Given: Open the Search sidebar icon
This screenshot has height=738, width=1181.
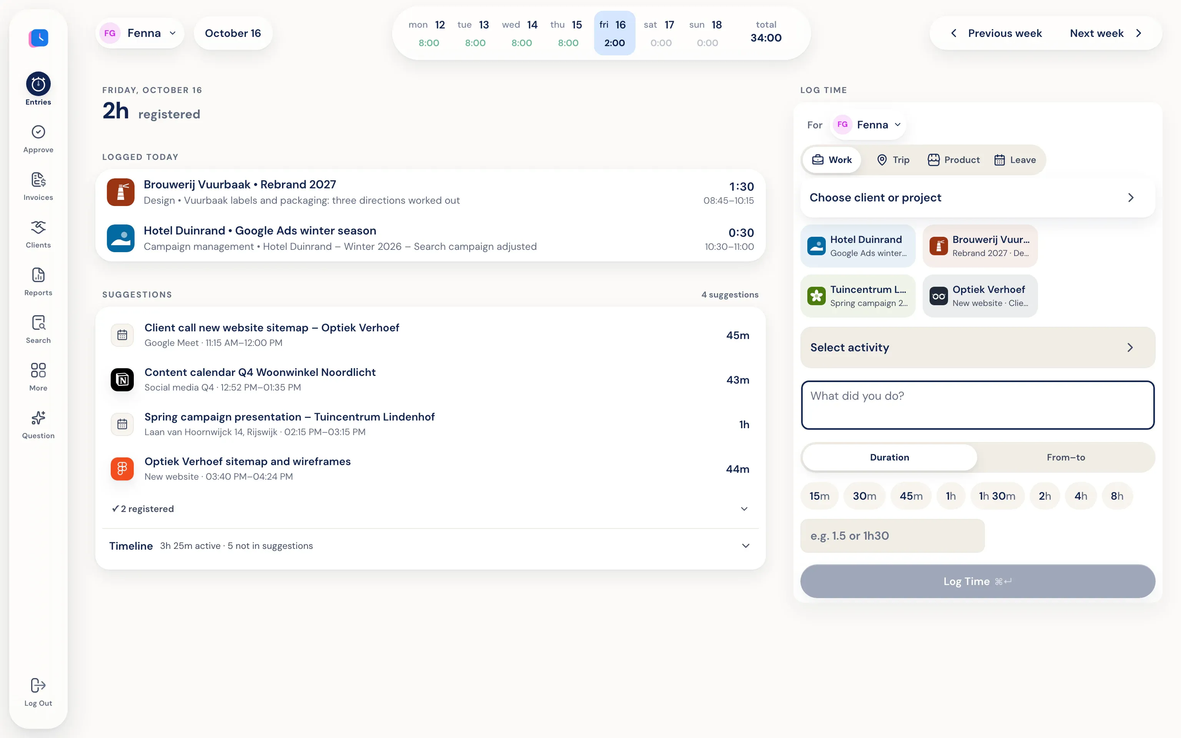Looking at the screenshot, I should point(38,322).
